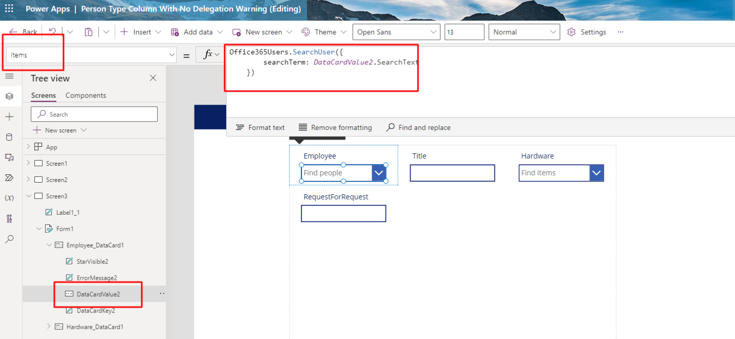Click the Undo arrow icon
This screenshot has height=339, width=735.
[52, 32]
